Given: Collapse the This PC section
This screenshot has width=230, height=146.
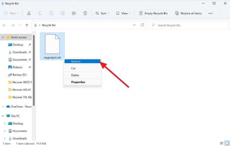Looking at the screenshot, I should tap(3, 116).
